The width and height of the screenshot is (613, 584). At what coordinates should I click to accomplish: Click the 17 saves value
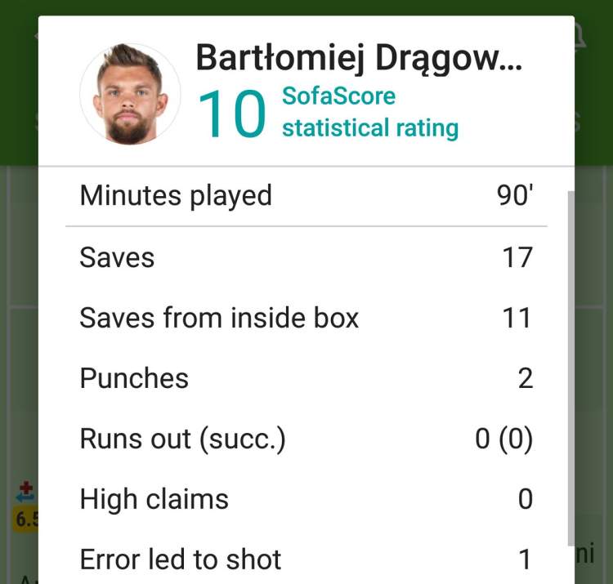(517, 258)
